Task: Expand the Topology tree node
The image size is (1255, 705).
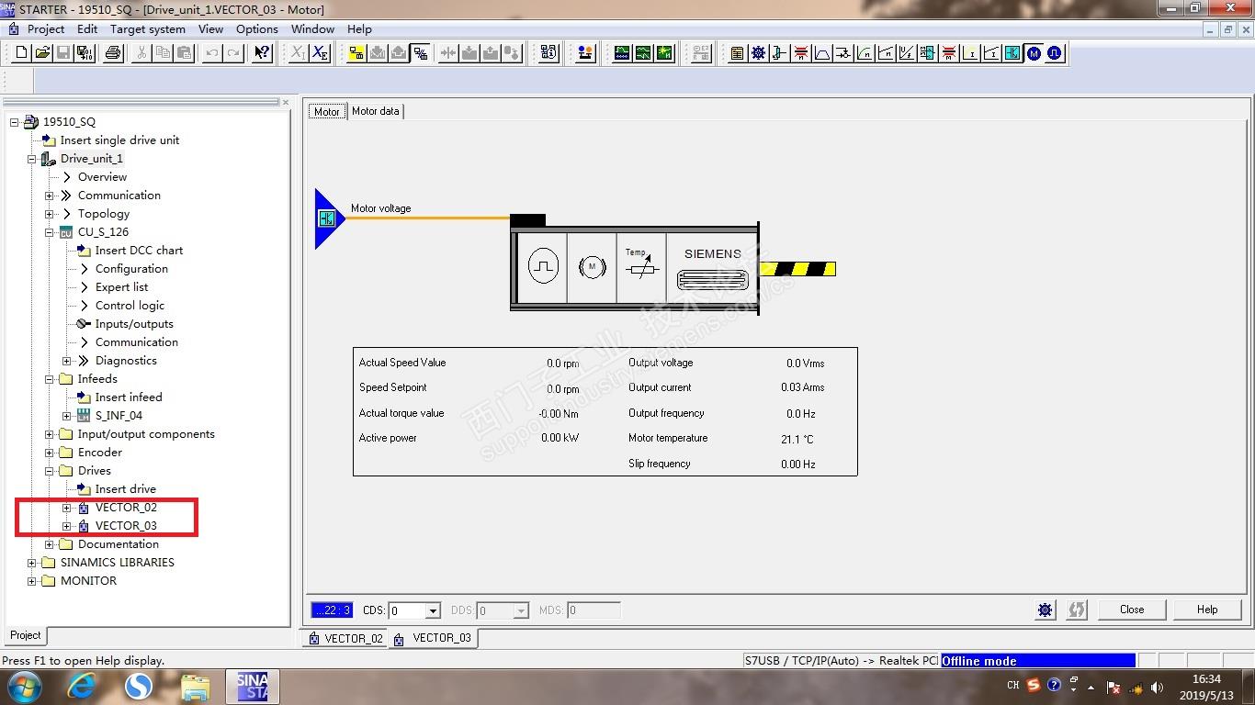Action: [50, 214]
